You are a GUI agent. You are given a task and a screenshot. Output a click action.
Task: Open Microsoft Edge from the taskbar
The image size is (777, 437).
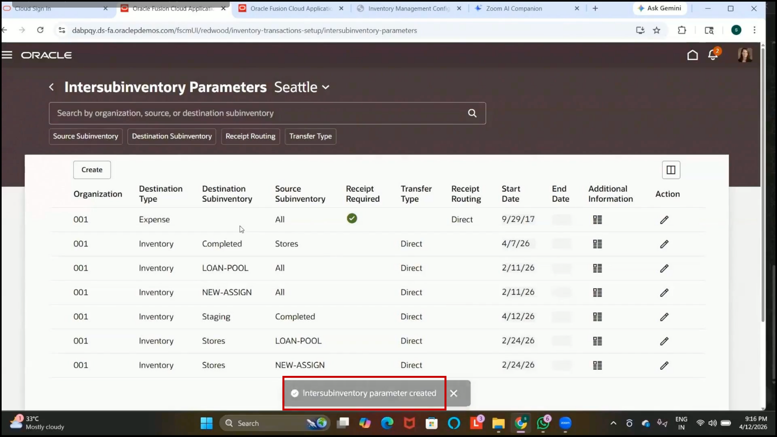(x=387, y=423)
